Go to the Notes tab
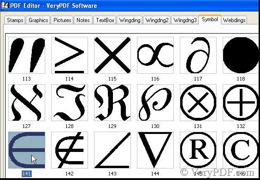The height and width of the screenshot is (180, 260). (x=83, y=20)
